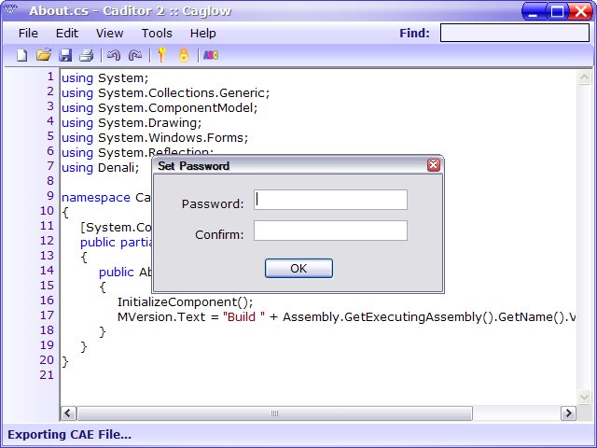Click the 'namespace' keyword on line 9

pos(96,198)
